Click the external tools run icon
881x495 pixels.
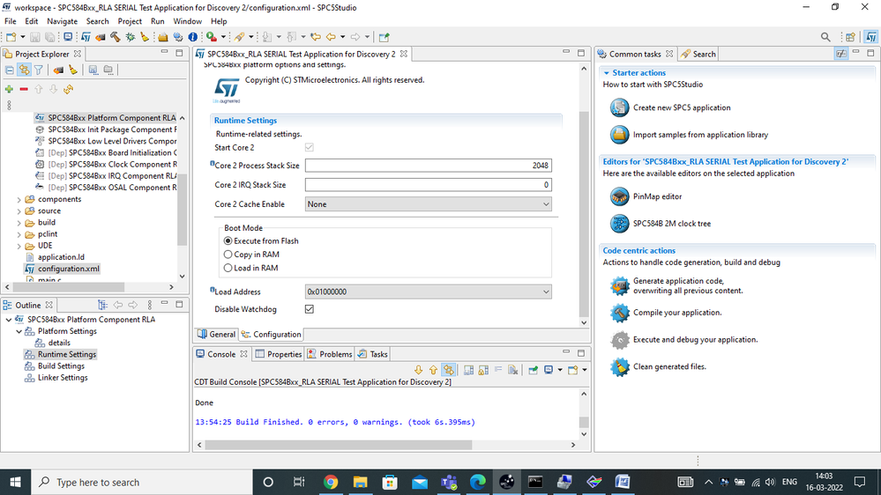click(x=212, y=37)
